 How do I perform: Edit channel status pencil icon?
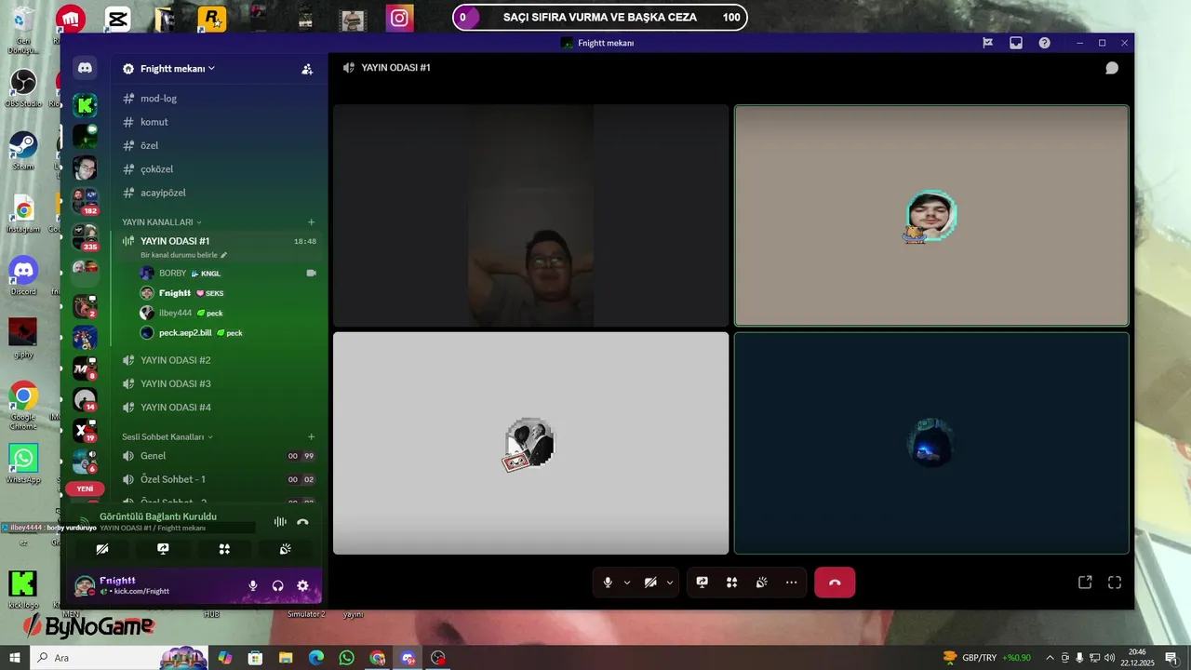[223, 255]
